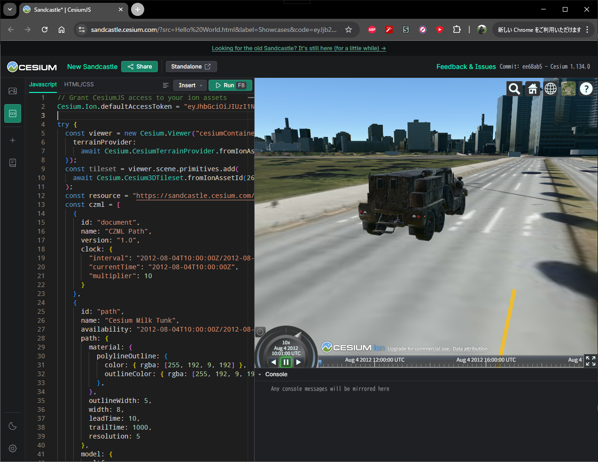Toggle dark mode with the moon icon

12,426
